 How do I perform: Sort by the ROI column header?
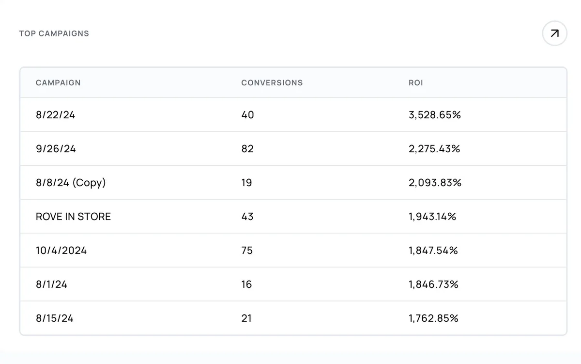pos(415,83)
